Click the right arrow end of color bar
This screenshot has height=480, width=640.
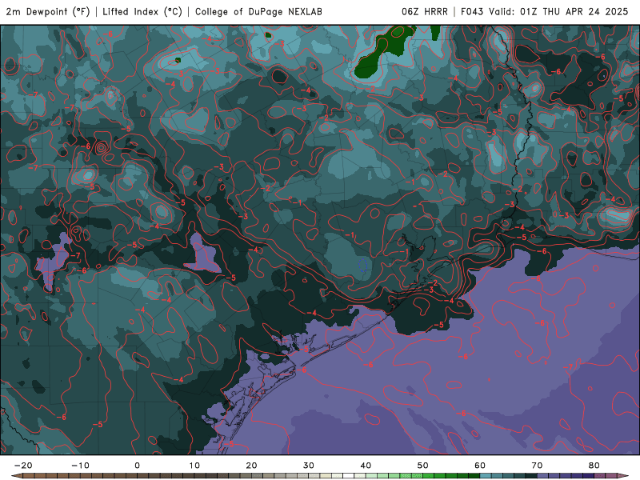(x=623, y=475)
